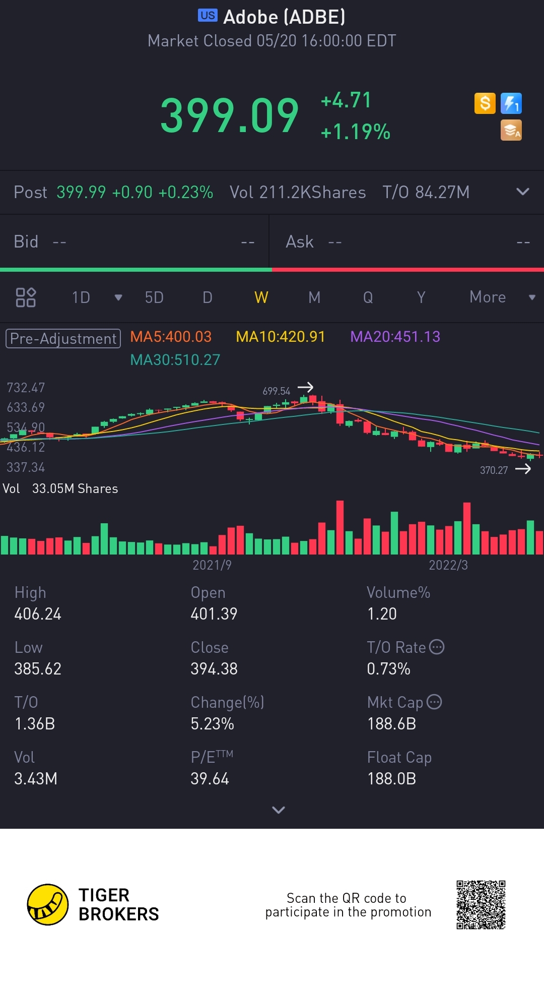Switch to the D daily chart tab
The height and width of the screenshot is (981, 544).
coord(208,297)
